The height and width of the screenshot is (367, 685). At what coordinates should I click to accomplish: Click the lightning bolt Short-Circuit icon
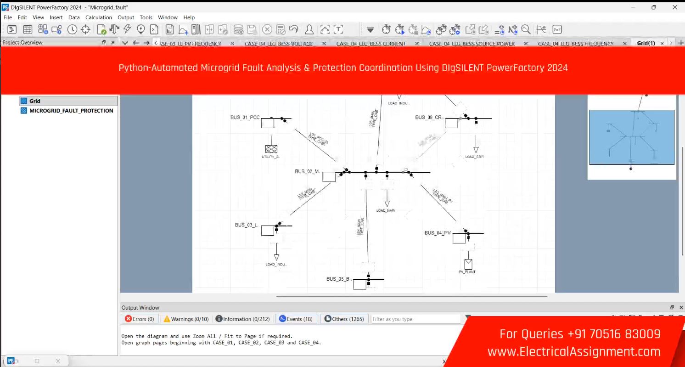click(x=127, y=29)
